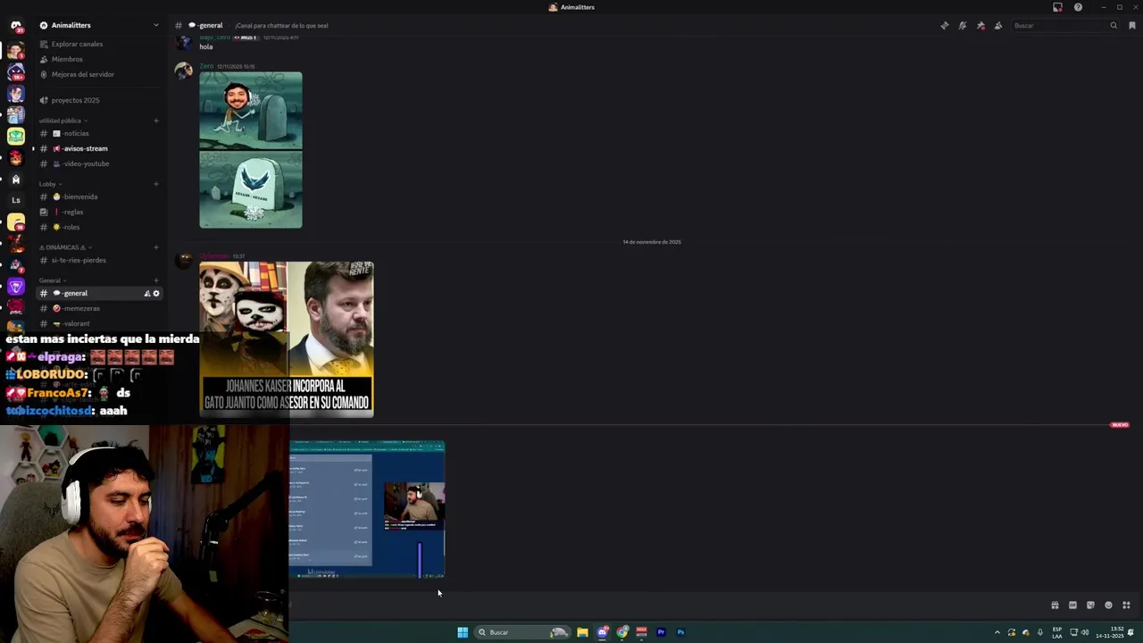This screenshot has height=643, width=1143.
Task: Open the -avisos-stream channel
Action: point(85,148)
